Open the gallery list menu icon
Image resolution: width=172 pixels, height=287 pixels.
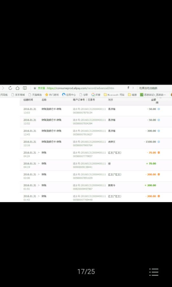[154, 272]
